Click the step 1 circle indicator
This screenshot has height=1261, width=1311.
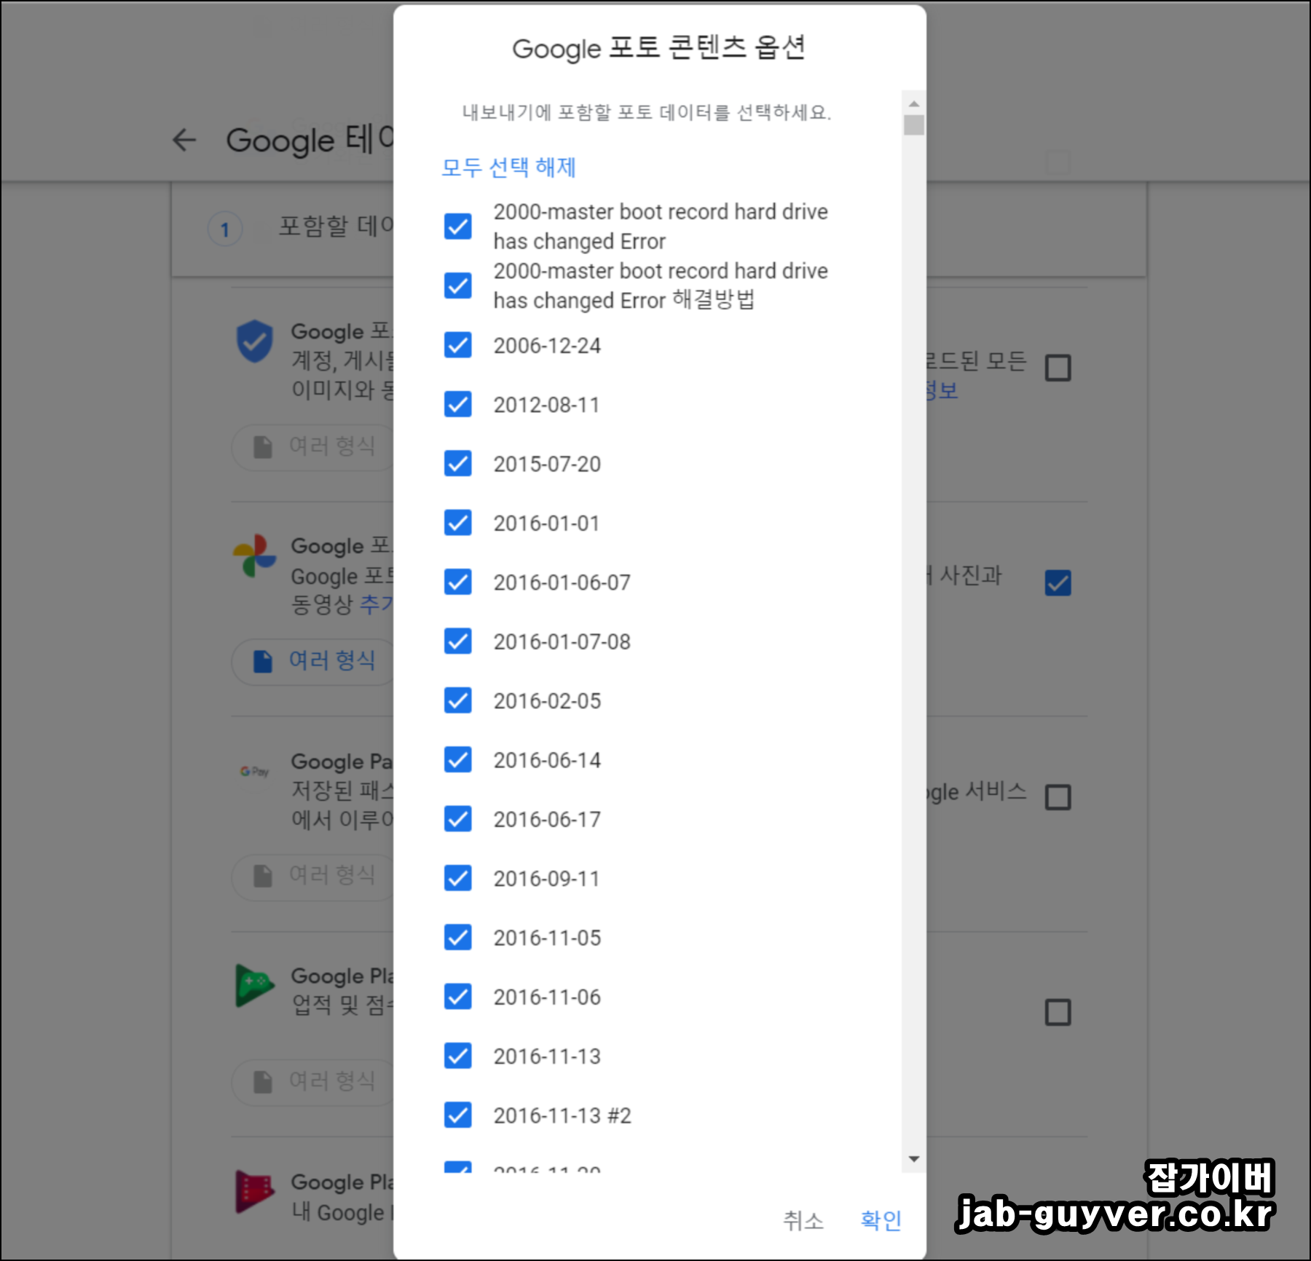click(225, 229)
